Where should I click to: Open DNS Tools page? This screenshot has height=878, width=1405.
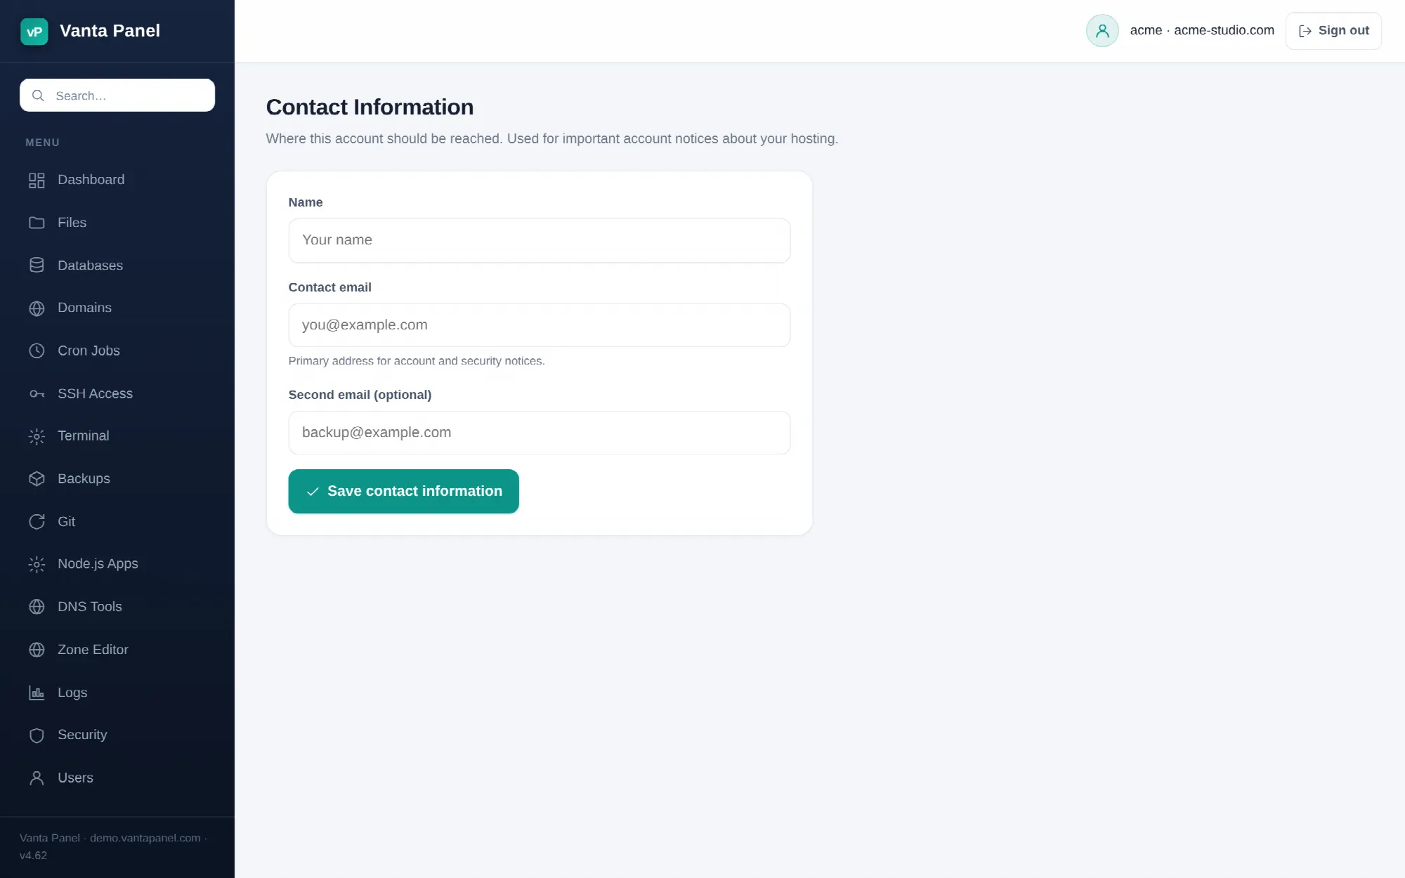[x=117, y=606]
